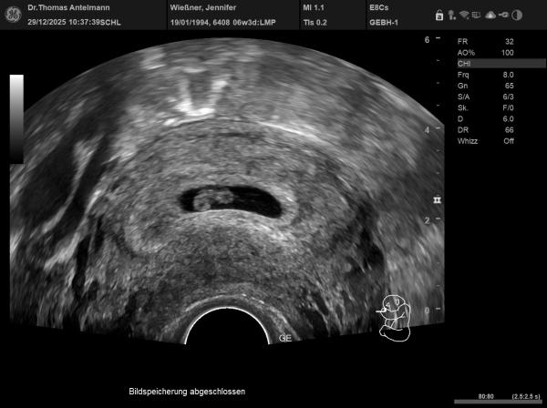Click the GE logo in header
This screenshot has height=408, width=547.
pos(13,12)
